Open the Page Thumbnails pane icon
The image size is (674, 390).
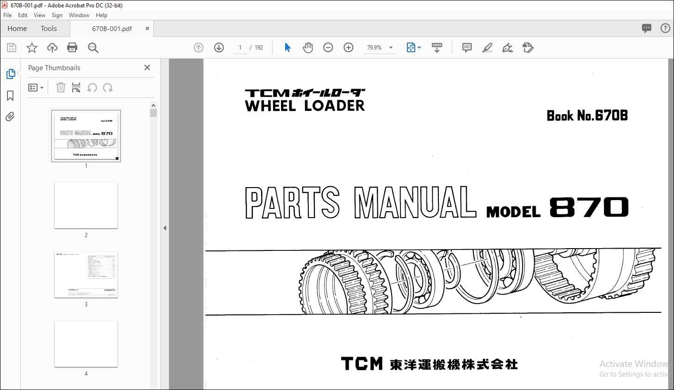pyautogui.click(x=10, y=74)
